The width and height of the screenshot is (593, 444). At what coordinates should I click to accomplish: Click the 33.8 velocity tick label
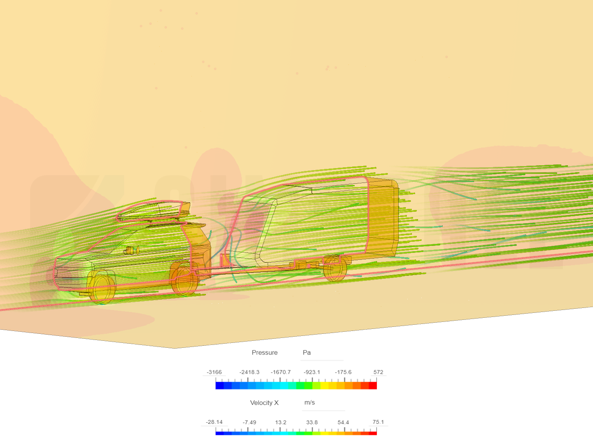coord(312,422)
